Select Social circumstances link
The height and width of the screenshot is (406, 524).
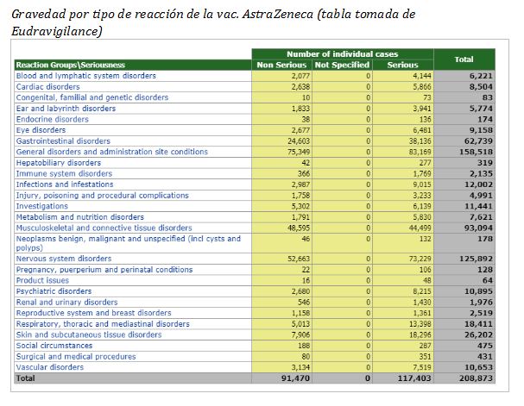coord(54,346)
